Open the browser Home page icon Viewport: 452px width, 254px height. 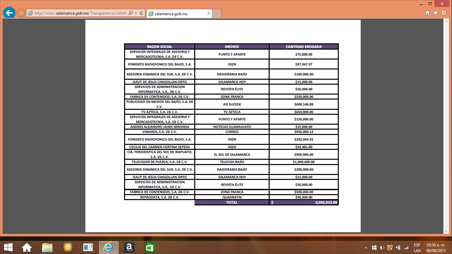click(428, 13)
